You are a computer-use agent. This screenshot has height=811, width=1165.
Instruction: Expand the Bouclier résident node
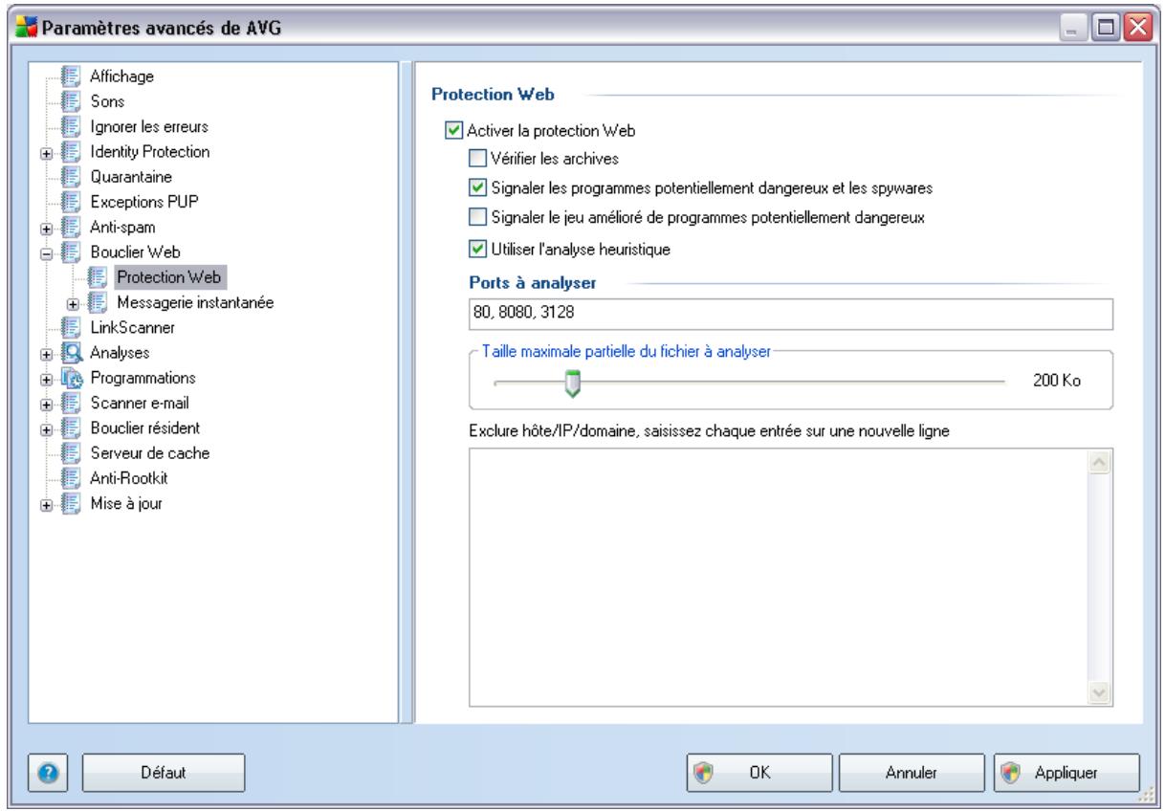click(x=45, y=429)
